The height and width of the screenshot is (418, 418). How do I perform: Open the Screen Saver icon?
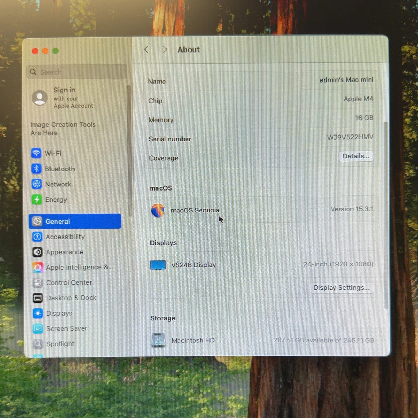click(x=38, y=328)
